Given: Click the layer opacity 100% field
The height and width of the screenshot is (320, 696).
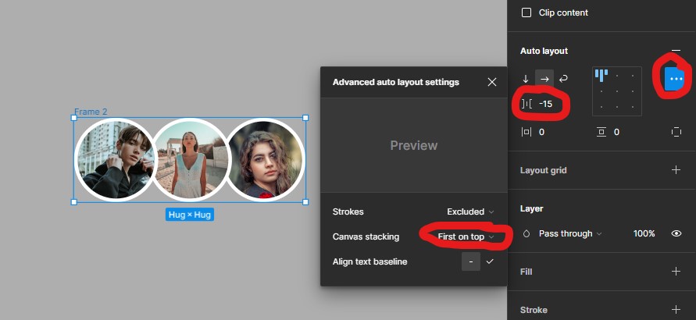Looking at the screenshot, I should (644, 233).
